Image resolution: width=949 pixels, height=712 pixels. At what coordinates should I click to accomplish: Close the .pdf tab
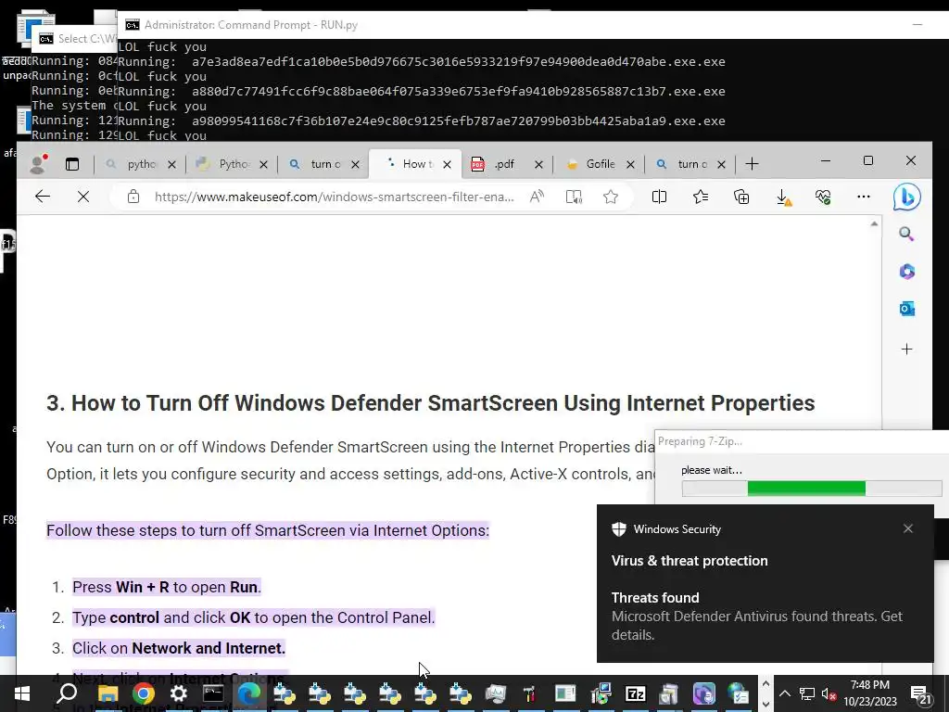(x=538, y=164)
